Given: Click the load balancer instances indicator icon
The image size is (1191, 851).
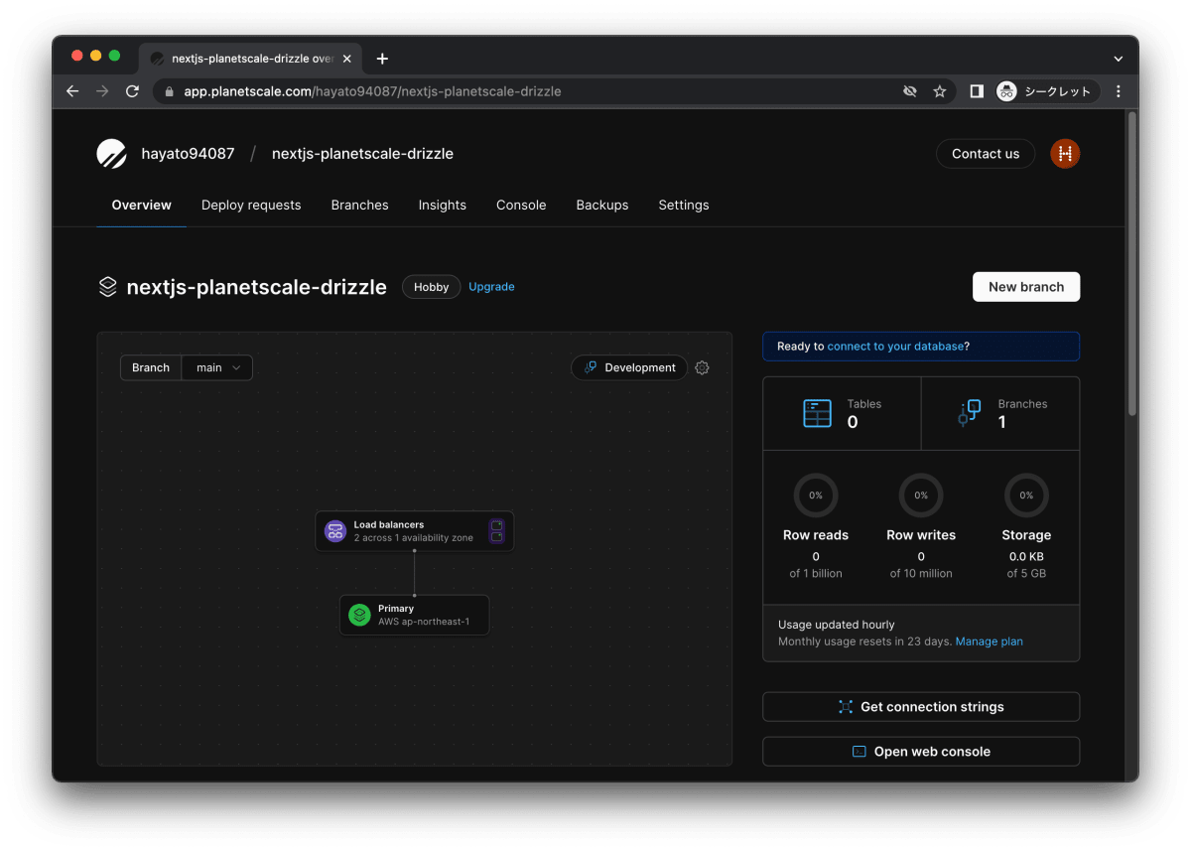Looking at the screenshot, I should [x=497, y=531].
